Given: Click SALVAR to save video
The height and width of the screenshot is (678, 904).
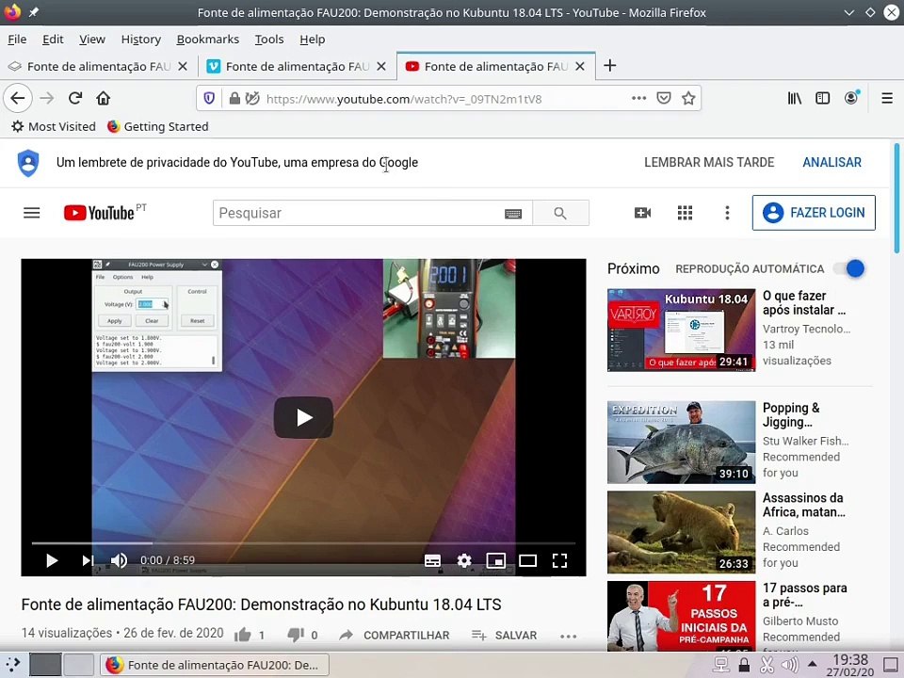Looking at the screenshot, I should click(x=504, y=635).
